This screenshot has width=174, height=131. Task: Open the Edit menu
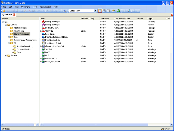[10, 7]
